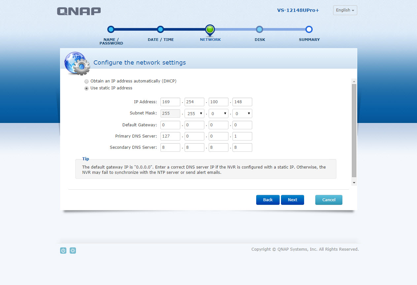417x285 pixels.
Task: Click the restart icon beside the power icon
Action: (73, 251)
